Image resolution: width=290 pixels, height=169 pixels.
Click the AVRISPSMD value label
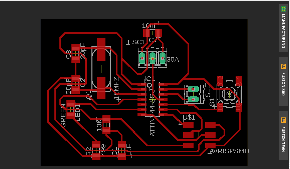coord(230,151)
